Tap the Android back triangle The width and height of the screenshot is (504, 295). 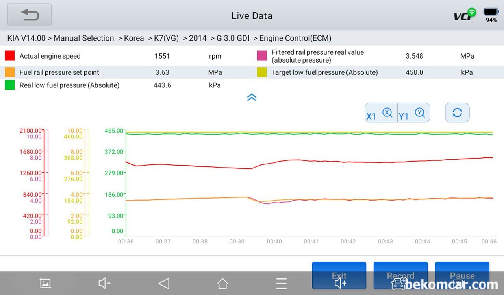163,283
